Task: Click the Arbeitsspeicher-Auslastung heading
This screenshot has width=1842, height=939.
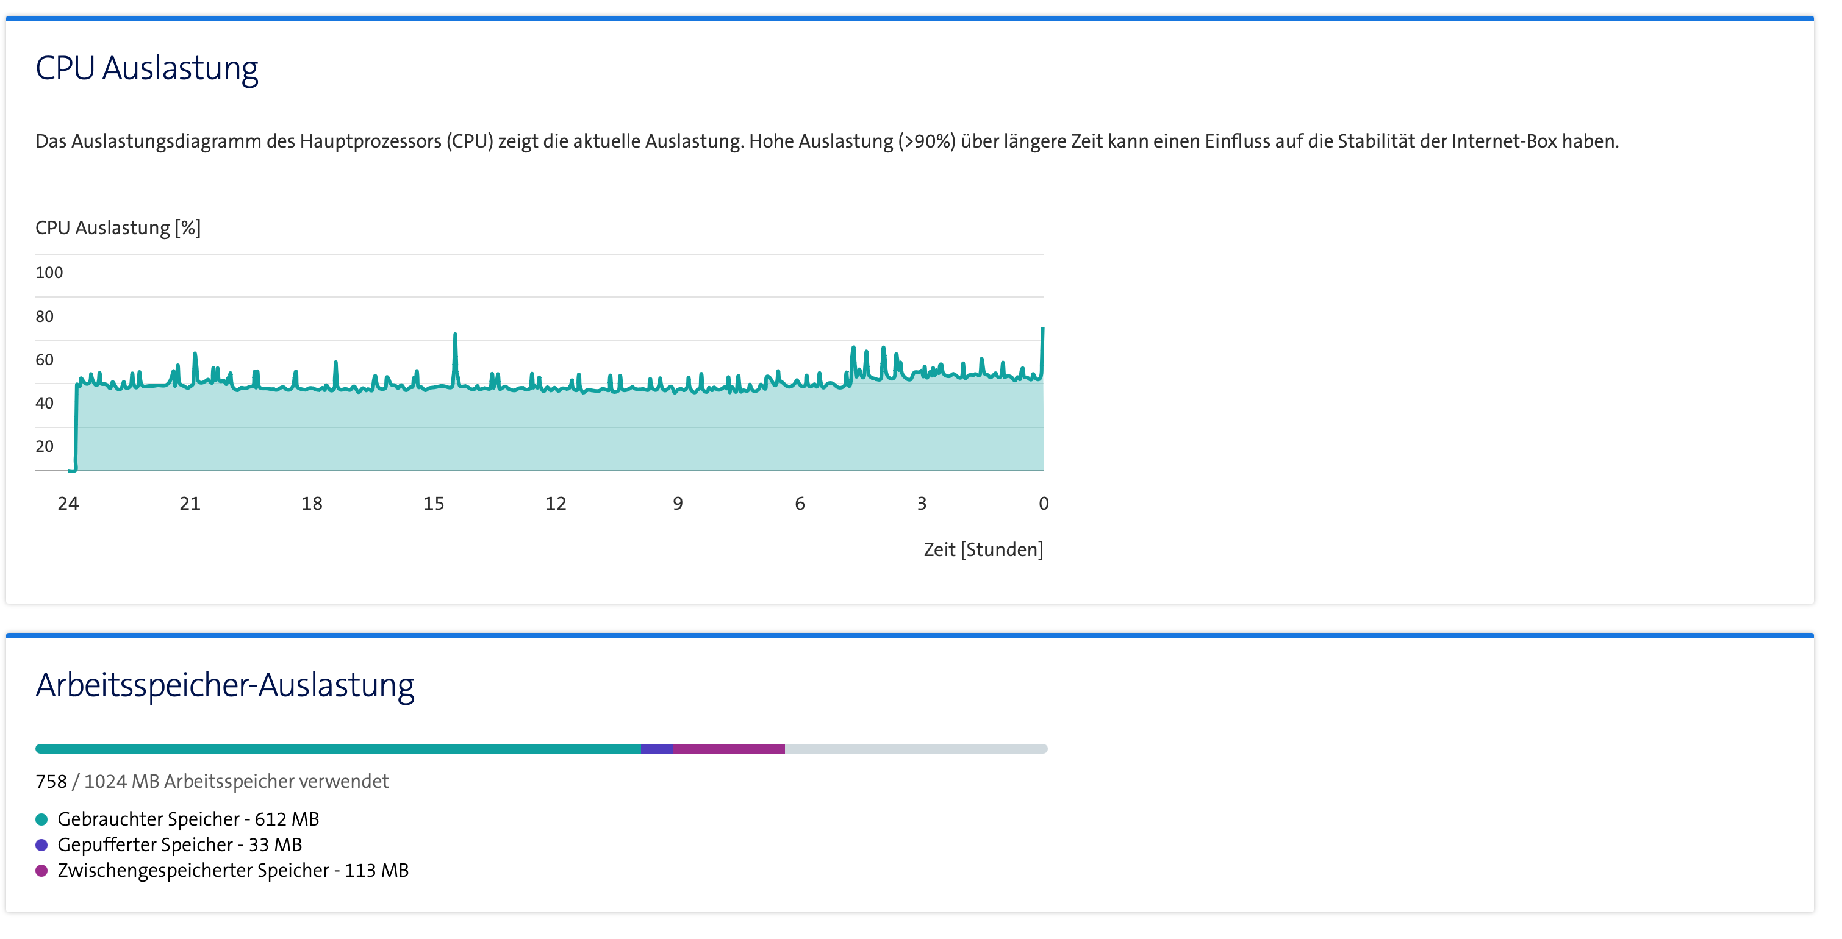Action: point(224,685)
